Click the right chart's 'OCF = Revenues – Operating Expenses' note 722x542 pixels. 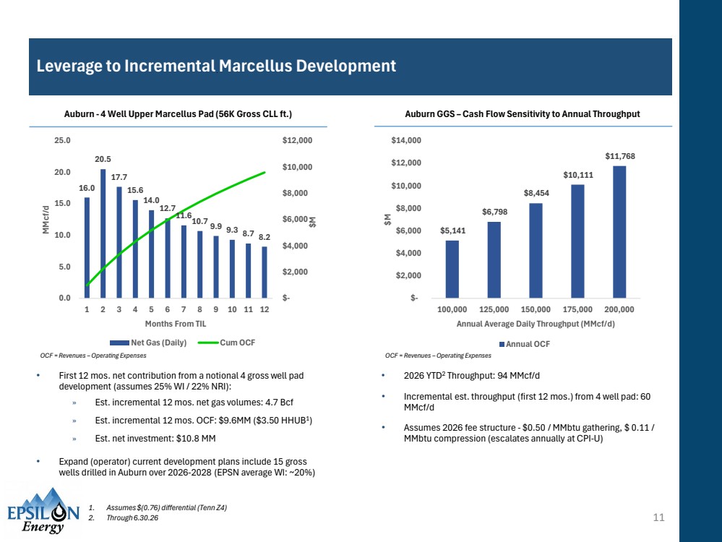pyautogui.click(x=438, y=356)
